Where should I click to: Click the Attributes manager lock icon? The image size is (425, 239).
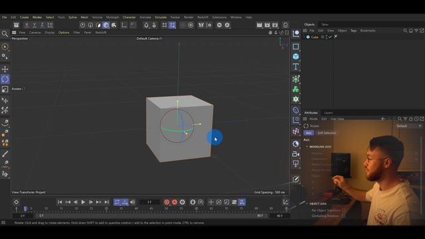411,119
